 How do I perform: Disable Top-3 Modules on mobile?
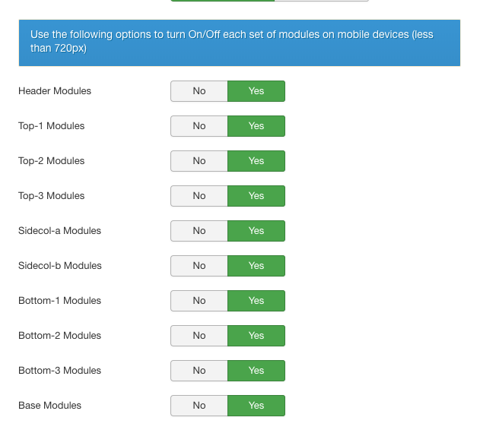tap(199, 196)
